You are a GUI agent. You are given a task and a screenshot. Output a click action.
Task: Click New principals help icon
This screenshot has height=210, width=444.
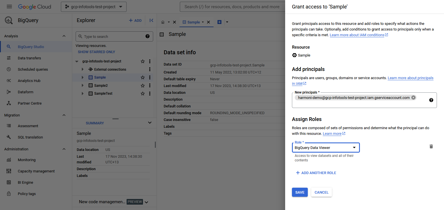tap(431, 100)
